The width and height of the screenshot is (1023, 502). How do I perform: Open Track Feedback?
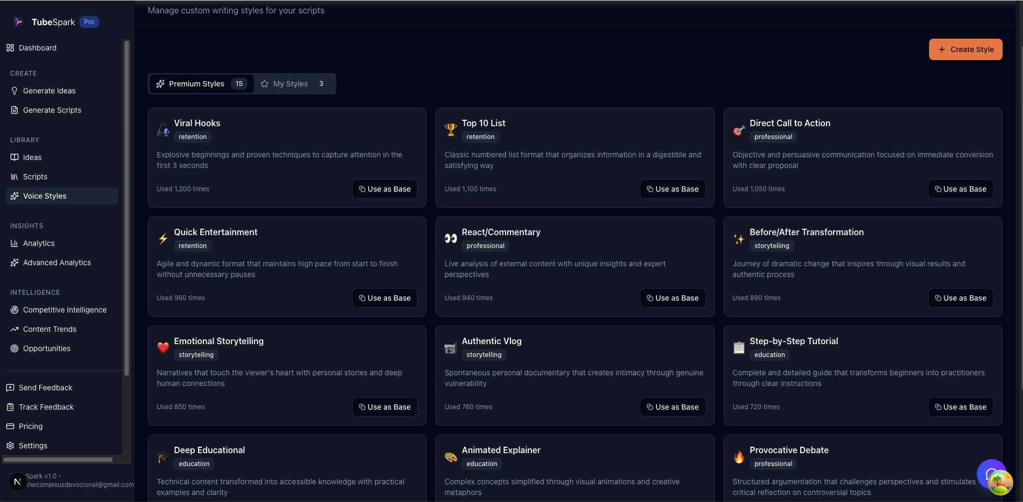pyautogui.click(x=46, y=407)
